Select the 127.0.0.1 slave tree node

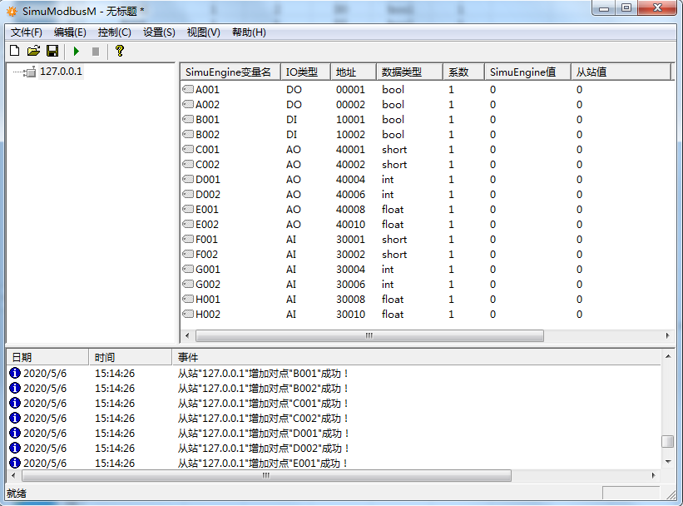coord(61,72)
